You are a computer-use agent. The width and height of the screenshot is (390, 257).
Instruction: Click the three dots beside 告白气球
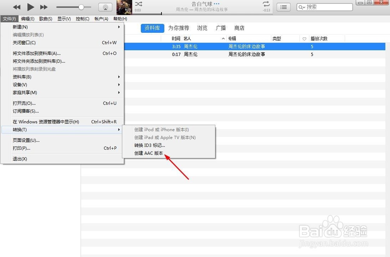pos(216,4)
